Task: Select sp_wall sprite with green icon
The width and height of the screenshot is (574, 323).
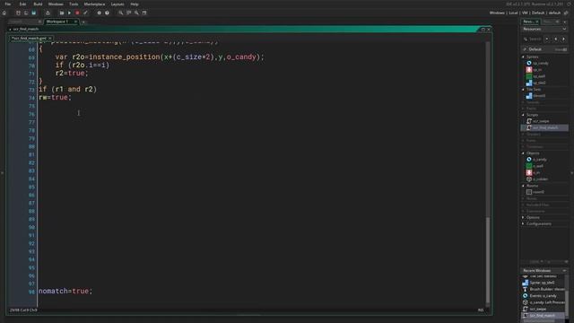Action: [x=539, y=76]
